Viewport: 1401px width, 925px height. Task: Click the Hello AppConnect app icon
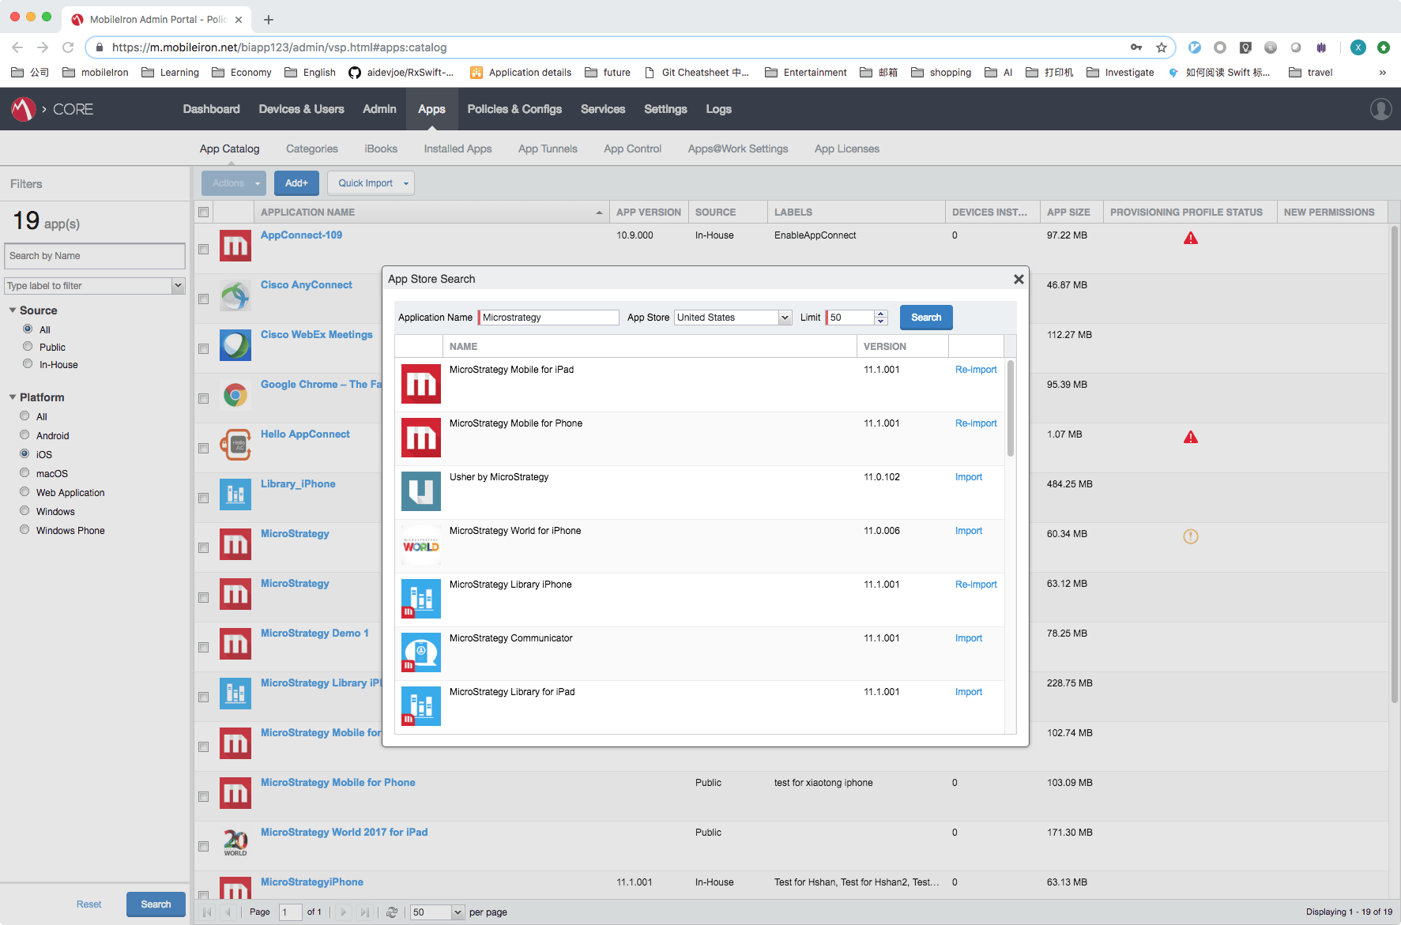pyautogui.click(x=235, y=445)
